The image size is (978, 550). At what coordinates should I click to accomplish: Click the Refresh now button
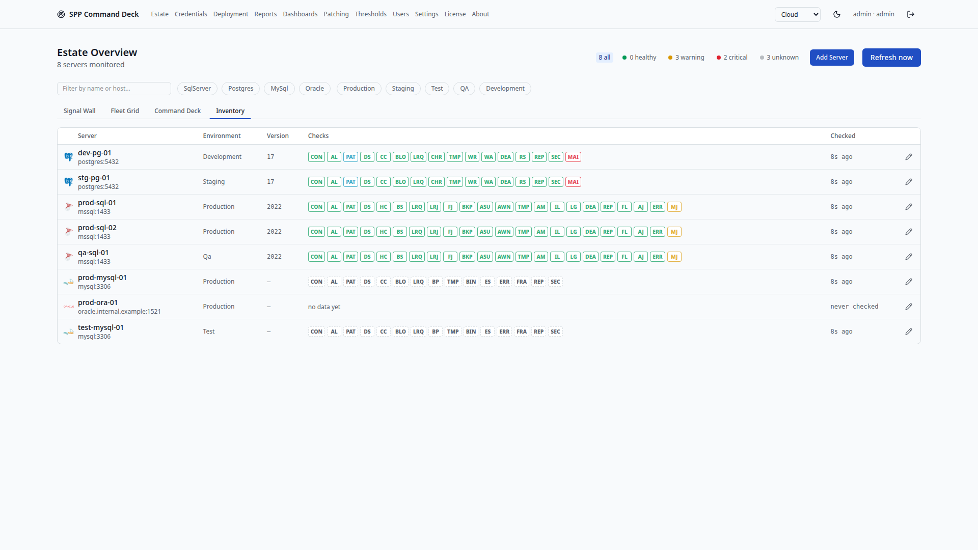[891, 58]
